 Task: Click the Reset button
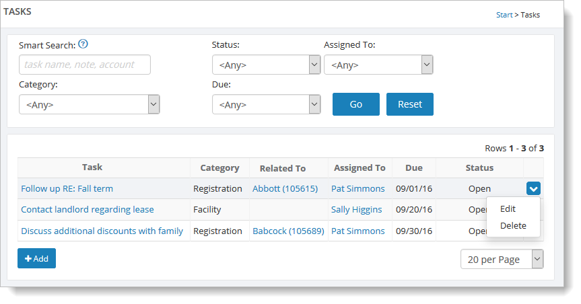click(409, 104)
